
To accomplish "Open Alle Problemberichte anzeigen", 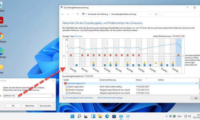I will coord(110,98).
